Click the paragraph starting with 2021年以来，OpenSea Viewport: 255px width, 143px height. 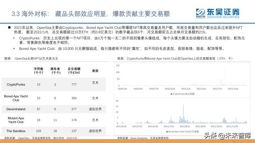pos(128,30)
